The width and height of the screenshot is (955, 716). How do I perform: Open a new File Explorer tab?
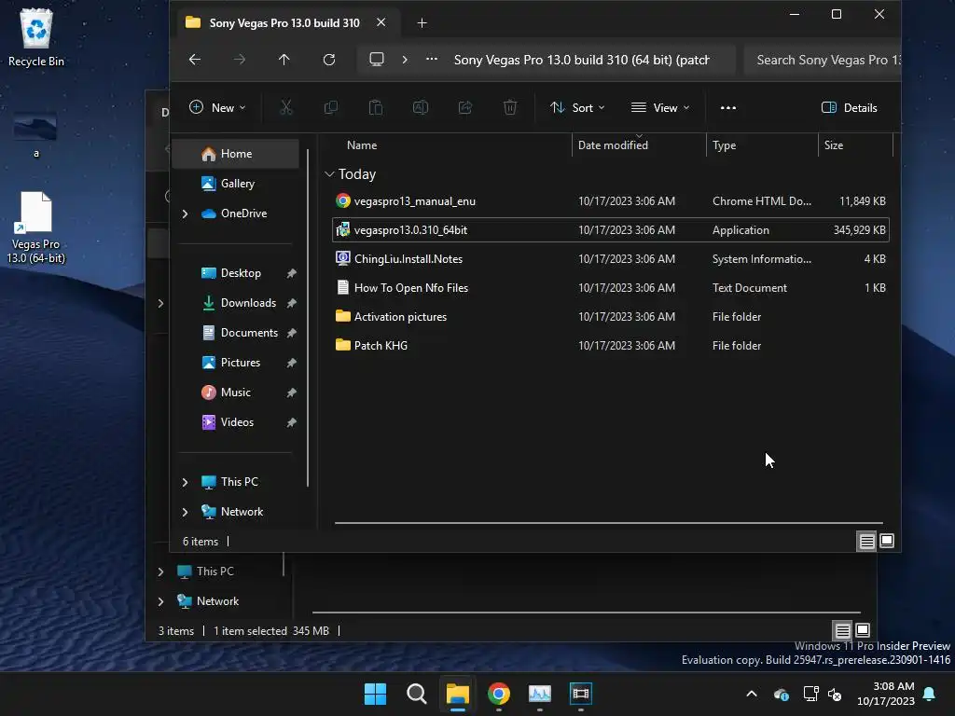(x=422, y=23)
